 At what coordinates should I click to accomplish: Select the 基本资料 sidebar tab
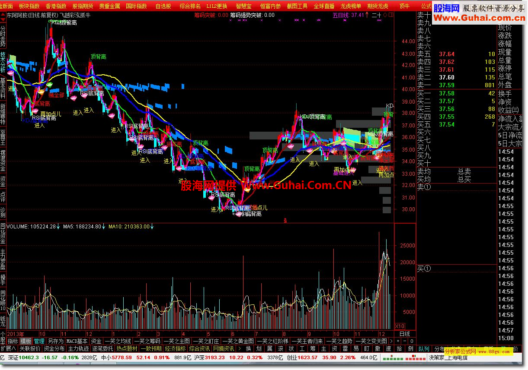coord(3,88)
